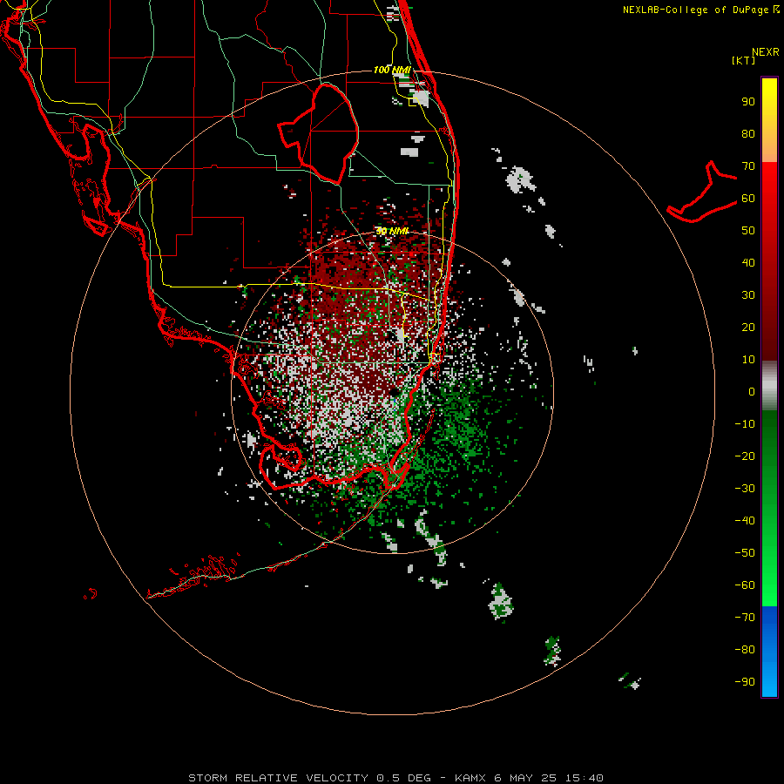Click the KAMX station identifier in caption
Screen dimensions: 784x784
(470, 778)
